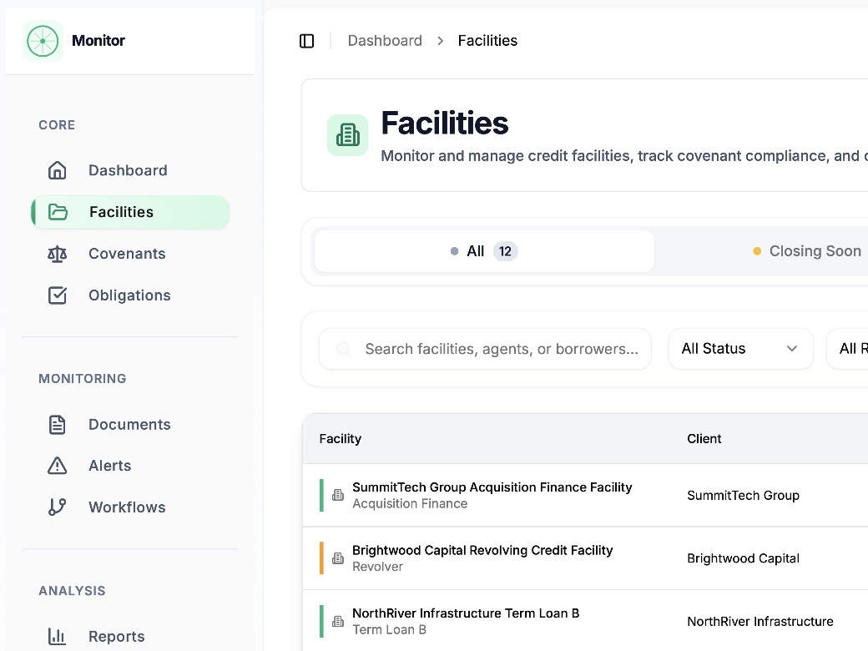868x651 pixels.
Task: Click the Facilities folder icon in the sidebar
Action: pyautogui.click(x=57, y=211)
